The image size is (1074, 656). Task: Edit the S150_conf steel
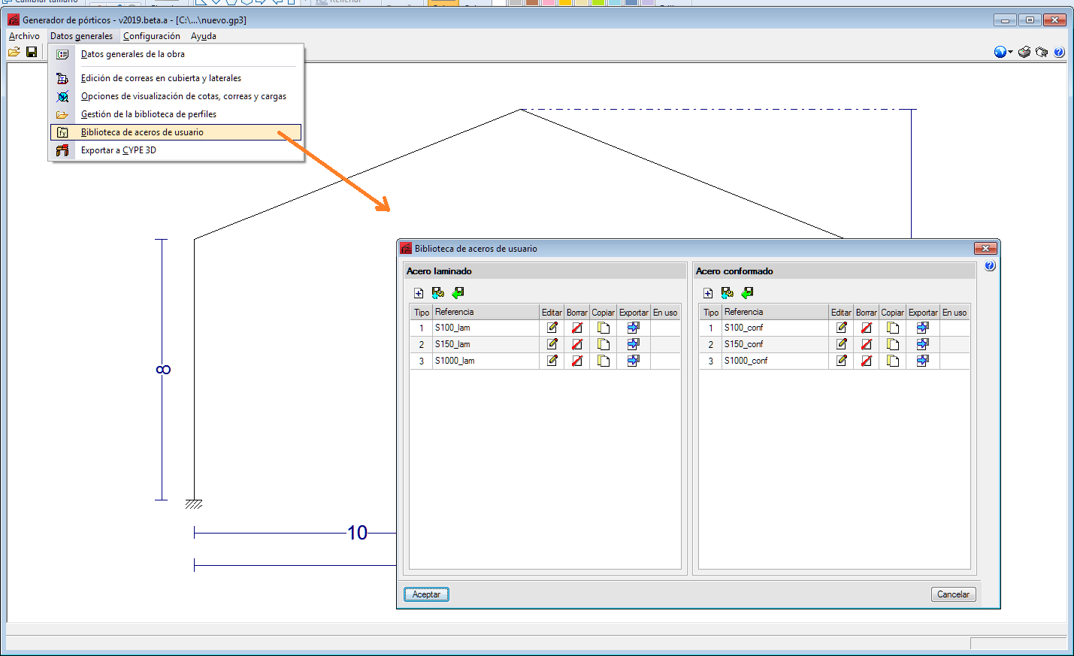(x=842, y=344)
